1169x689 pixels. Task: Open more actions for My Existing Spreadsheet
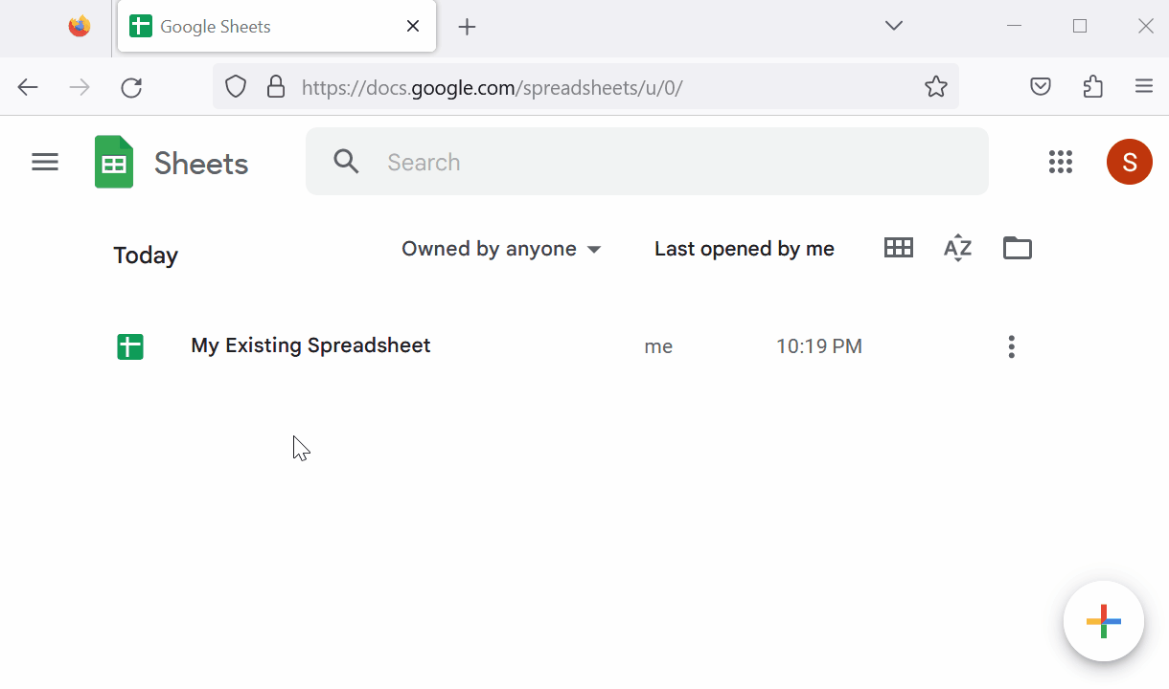[1011, 346]
